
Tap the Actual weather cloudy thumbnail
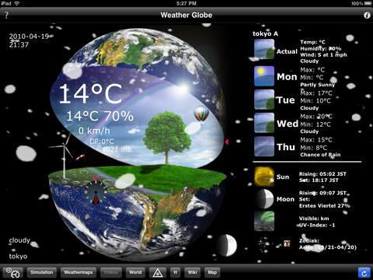264,49
